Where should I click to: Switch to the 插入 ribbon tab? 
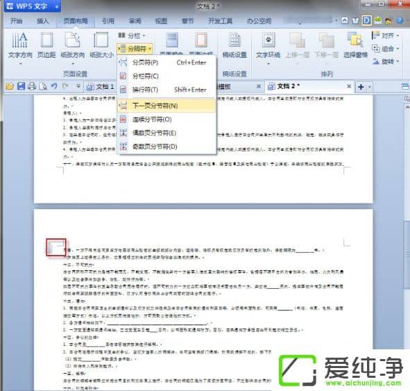pyautogui.click(x=42, y=21)
